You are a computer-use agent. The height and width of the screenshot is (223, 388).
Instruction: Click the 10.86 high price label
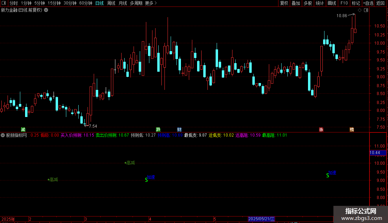342,16
